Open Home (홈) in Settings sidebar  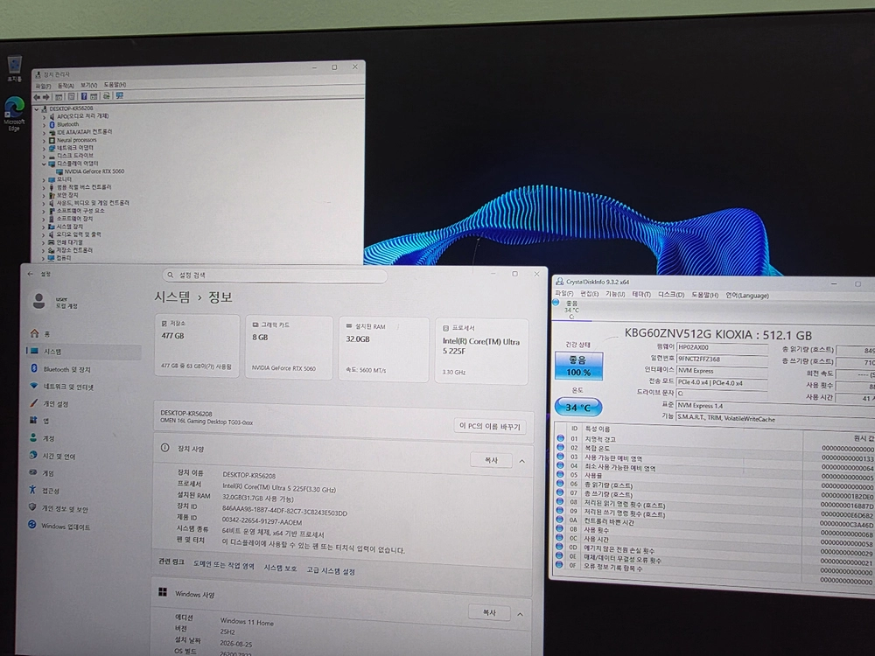84,333
